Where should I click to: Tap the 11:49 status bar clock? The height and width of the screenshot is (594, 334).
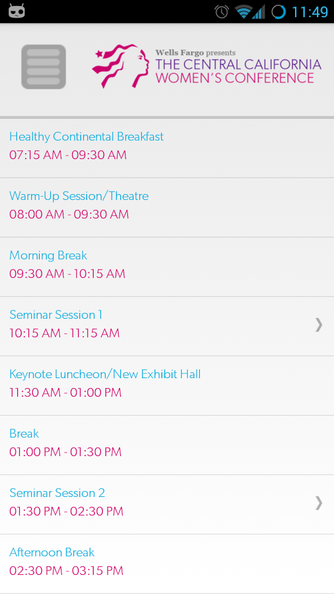(310, 12)
